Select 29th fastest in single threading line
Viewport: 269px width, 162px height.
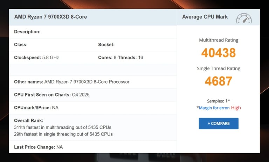click(x=63, y=134)
